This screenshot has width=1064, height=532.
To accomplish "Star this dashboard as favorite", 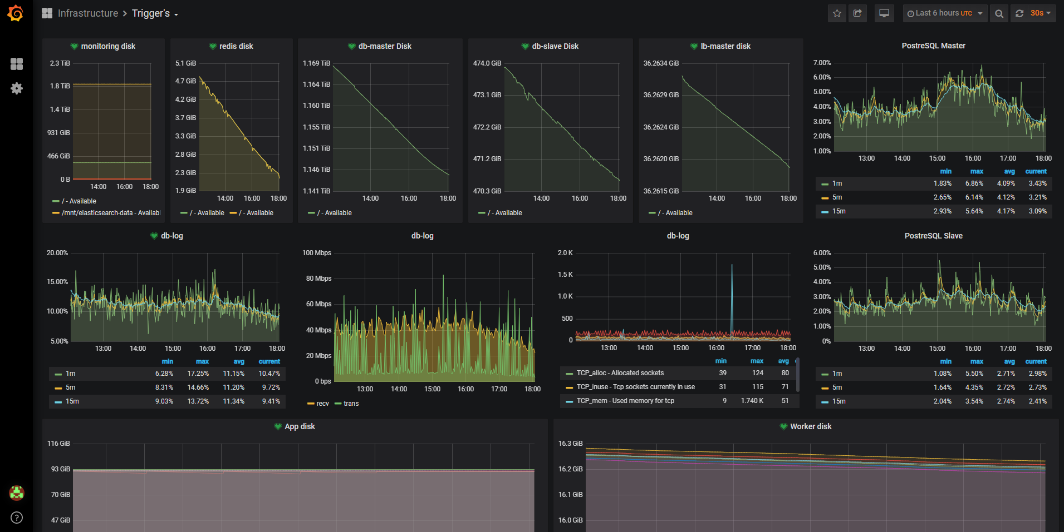I will [837, 13].
